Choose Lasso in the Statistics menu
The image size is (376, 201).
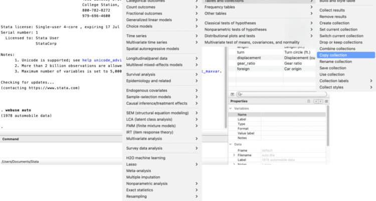(132, 164)
